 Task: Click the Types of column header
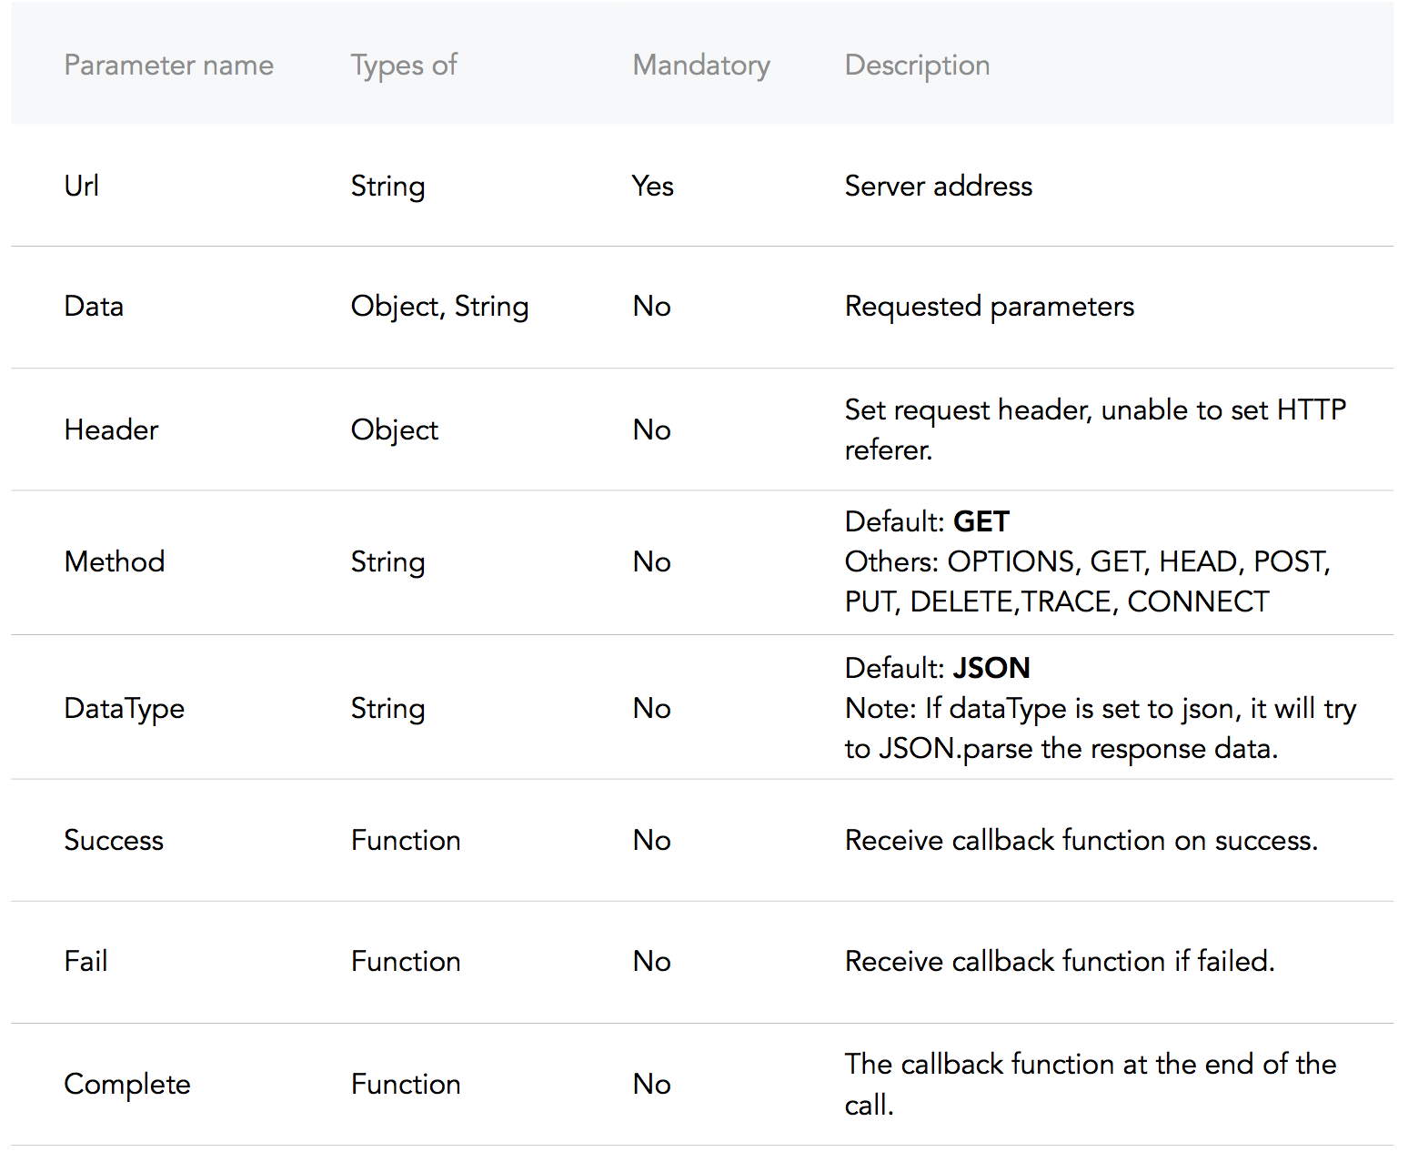pos(403,66)
